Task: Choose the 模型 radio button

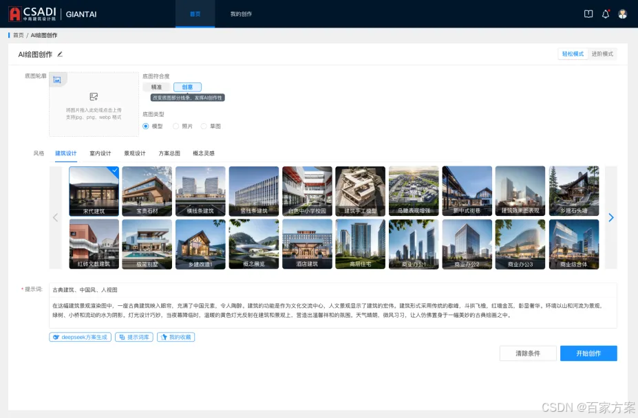Action: 146,126
